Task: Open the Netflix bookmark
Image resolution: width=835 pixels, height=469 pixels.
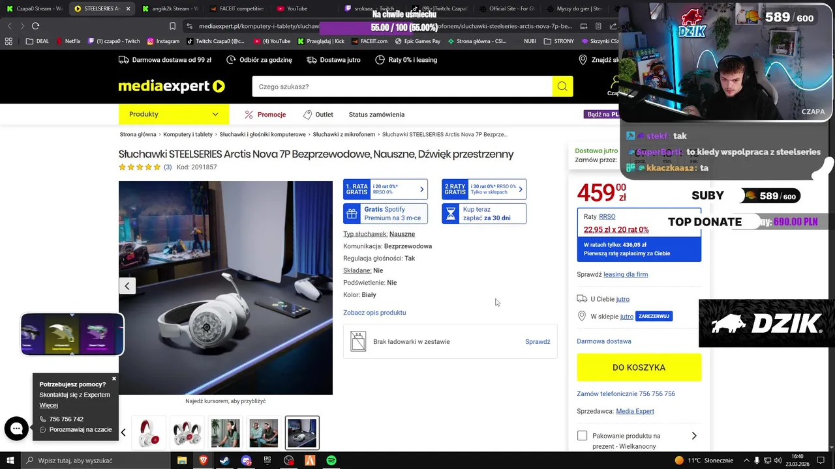Action: (68, 41)
